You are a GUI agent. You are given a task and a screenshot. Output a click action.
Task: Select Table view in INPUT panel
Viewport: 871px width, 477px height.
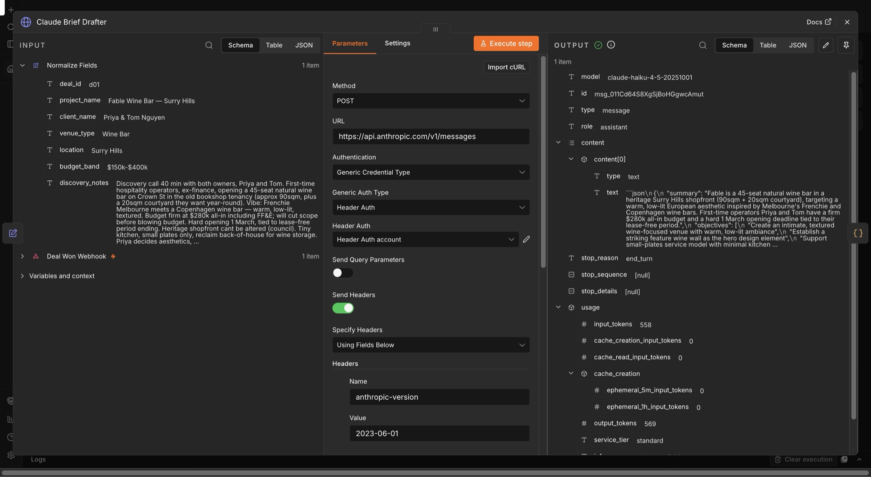click(x=274, y=45)
